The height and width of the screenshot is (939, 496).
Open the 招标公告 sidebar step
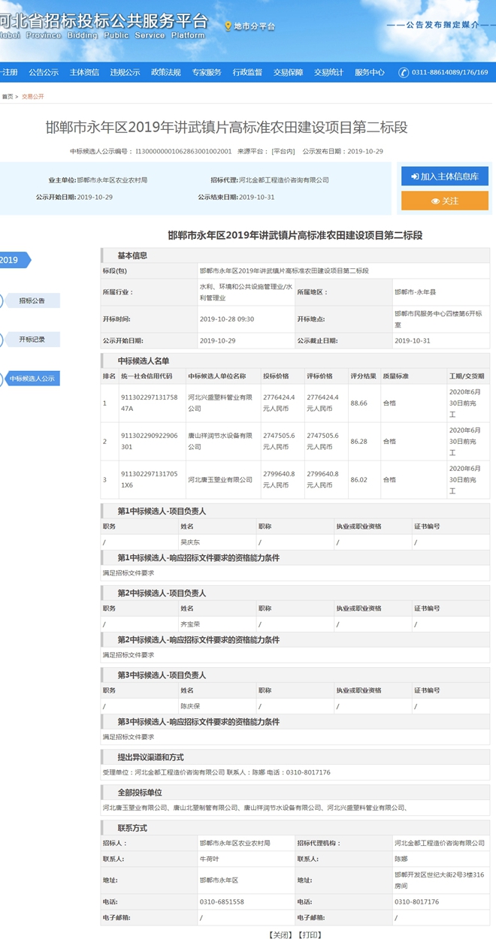click(32, 300)
